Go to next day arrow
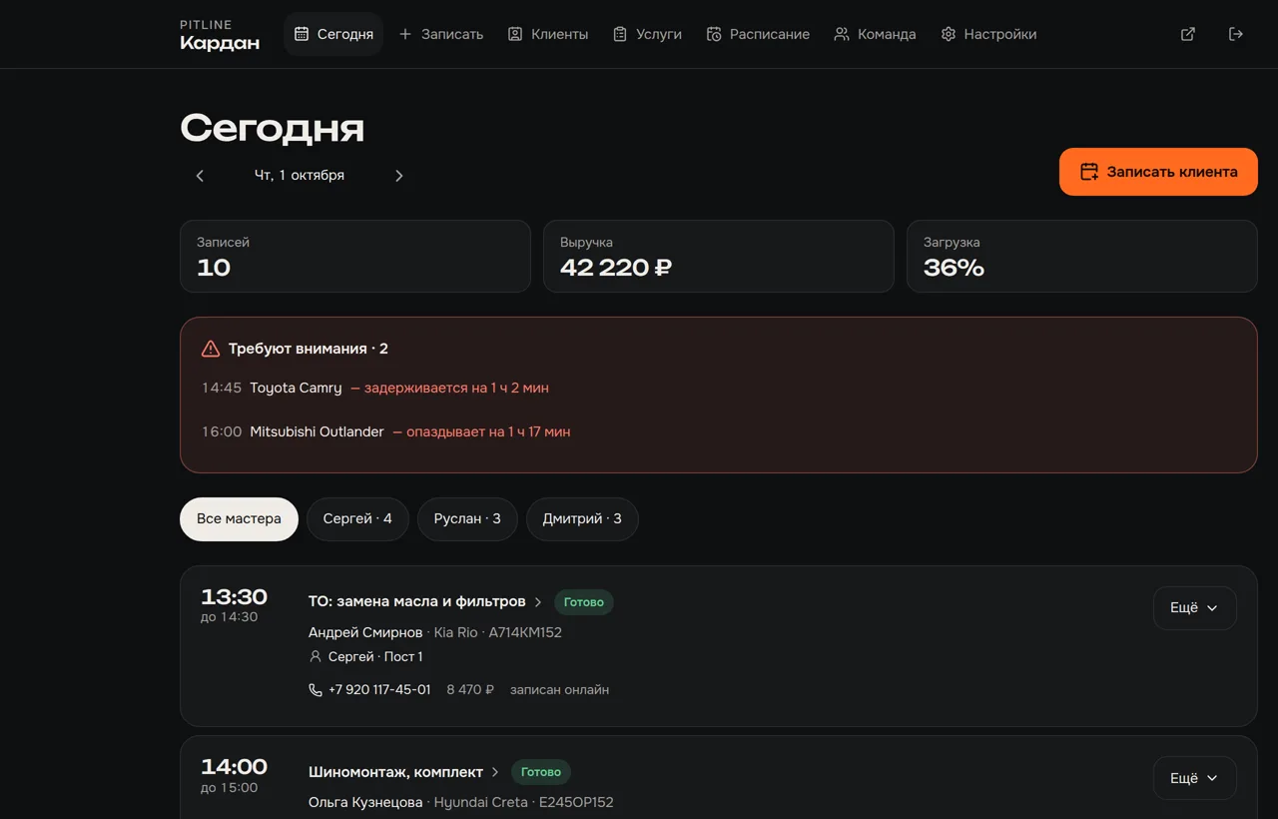 [399, 176]
